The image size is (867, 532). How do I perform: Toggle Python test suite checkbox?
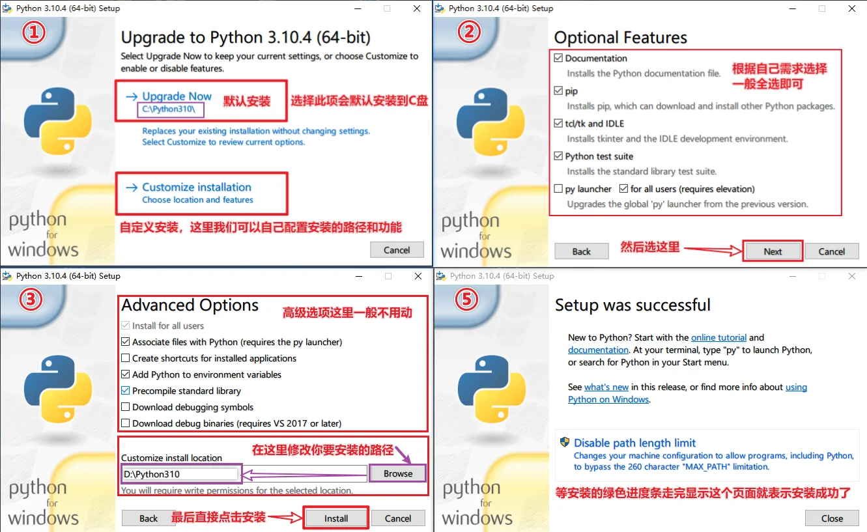[558, 156]
